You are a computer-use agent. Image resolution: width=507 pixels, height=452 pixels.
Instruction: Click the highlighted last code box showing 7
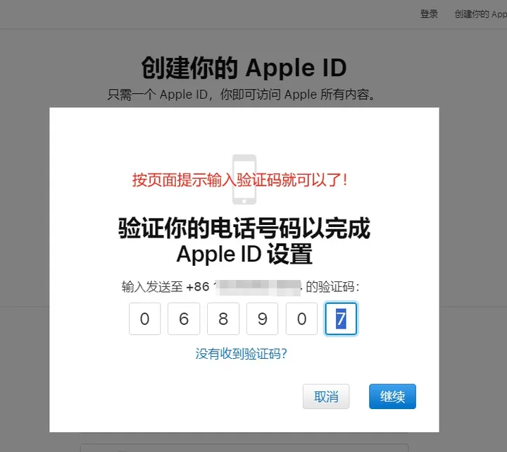[341, 319]
